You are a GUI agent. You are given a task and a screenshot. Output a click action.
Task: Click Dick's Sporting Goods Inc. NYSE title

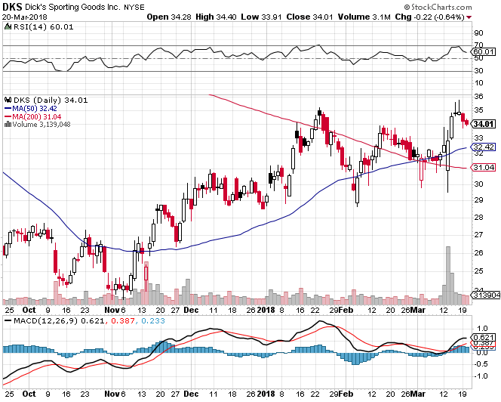point(85,7)
